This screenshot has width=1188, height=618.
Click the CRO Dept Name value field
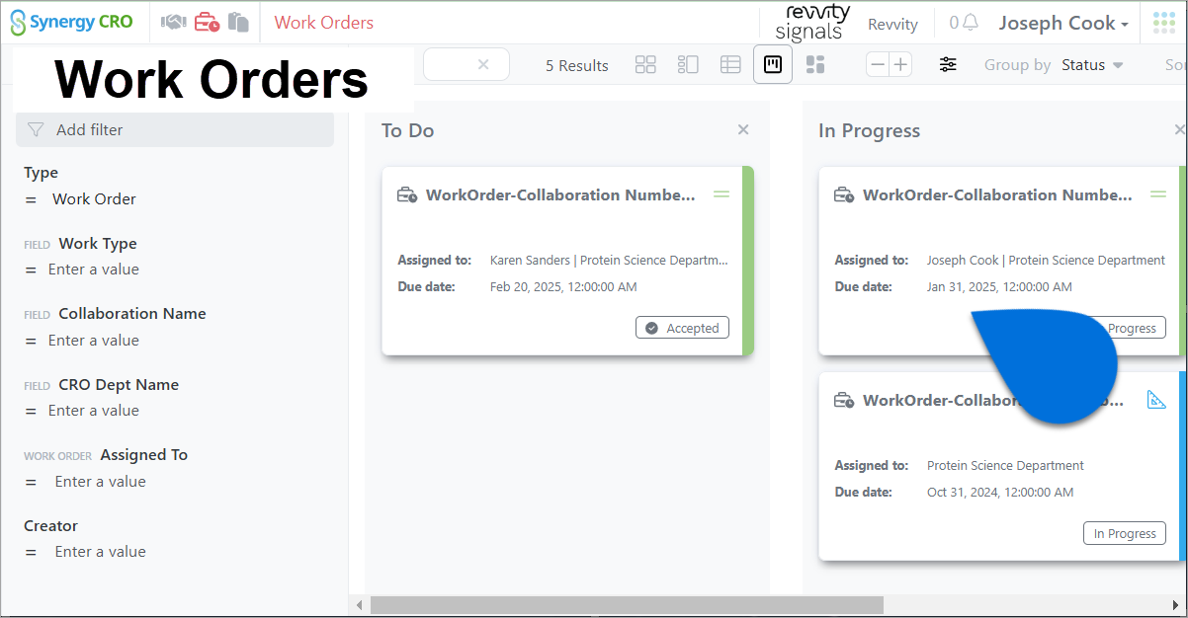[x=94, y=411]
